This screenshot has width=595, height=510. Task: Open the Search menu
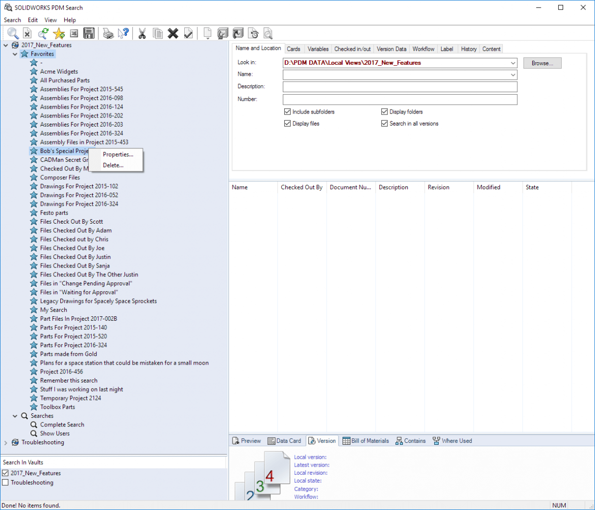pyautogui.click(x=12, y=20)
